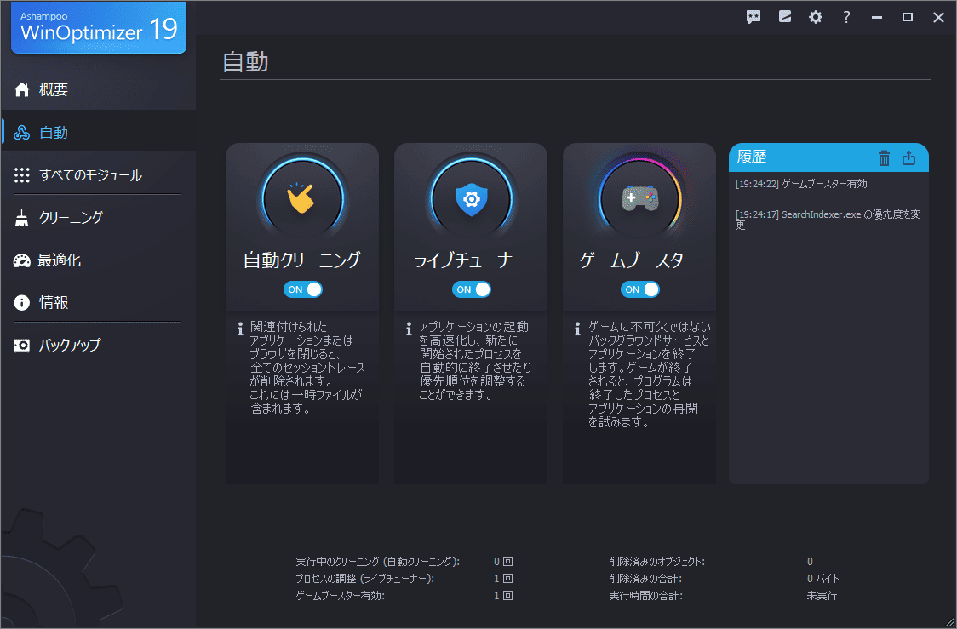Click the 実行時間の合計 label

coord(645,596)
